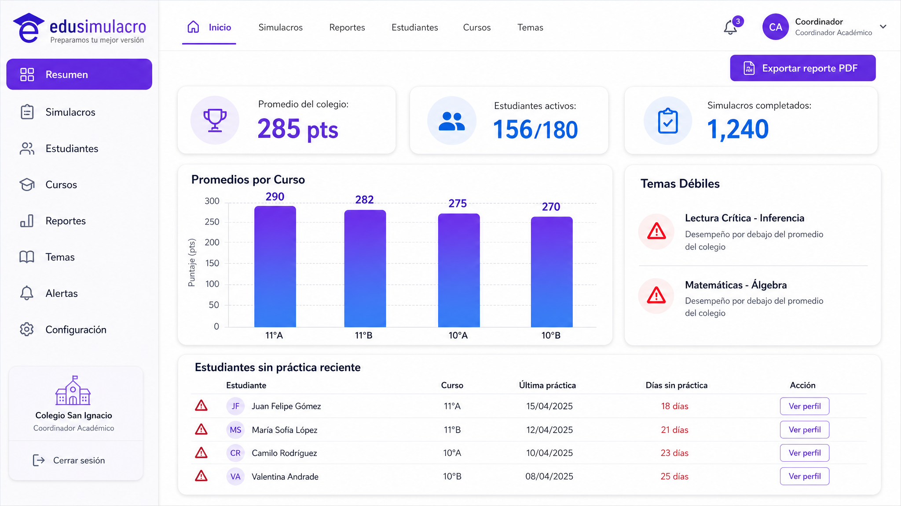Screen dimensions: 901x506
Task: Click the Colegio San Ignacio name
Action: [73, 416]
